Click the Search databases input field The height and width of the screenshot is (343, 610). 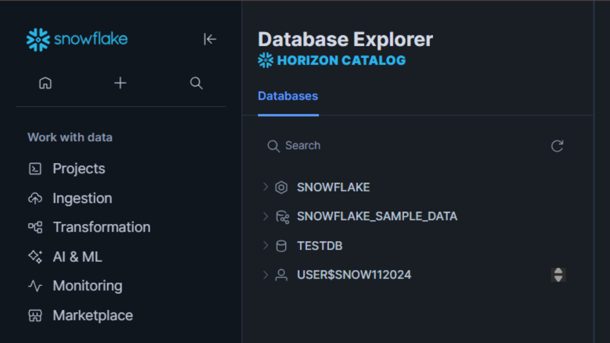point(334,146)
